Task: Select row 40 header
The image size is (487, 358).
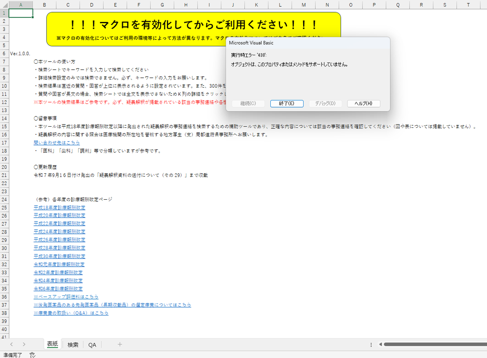Action: pos(4,329)
